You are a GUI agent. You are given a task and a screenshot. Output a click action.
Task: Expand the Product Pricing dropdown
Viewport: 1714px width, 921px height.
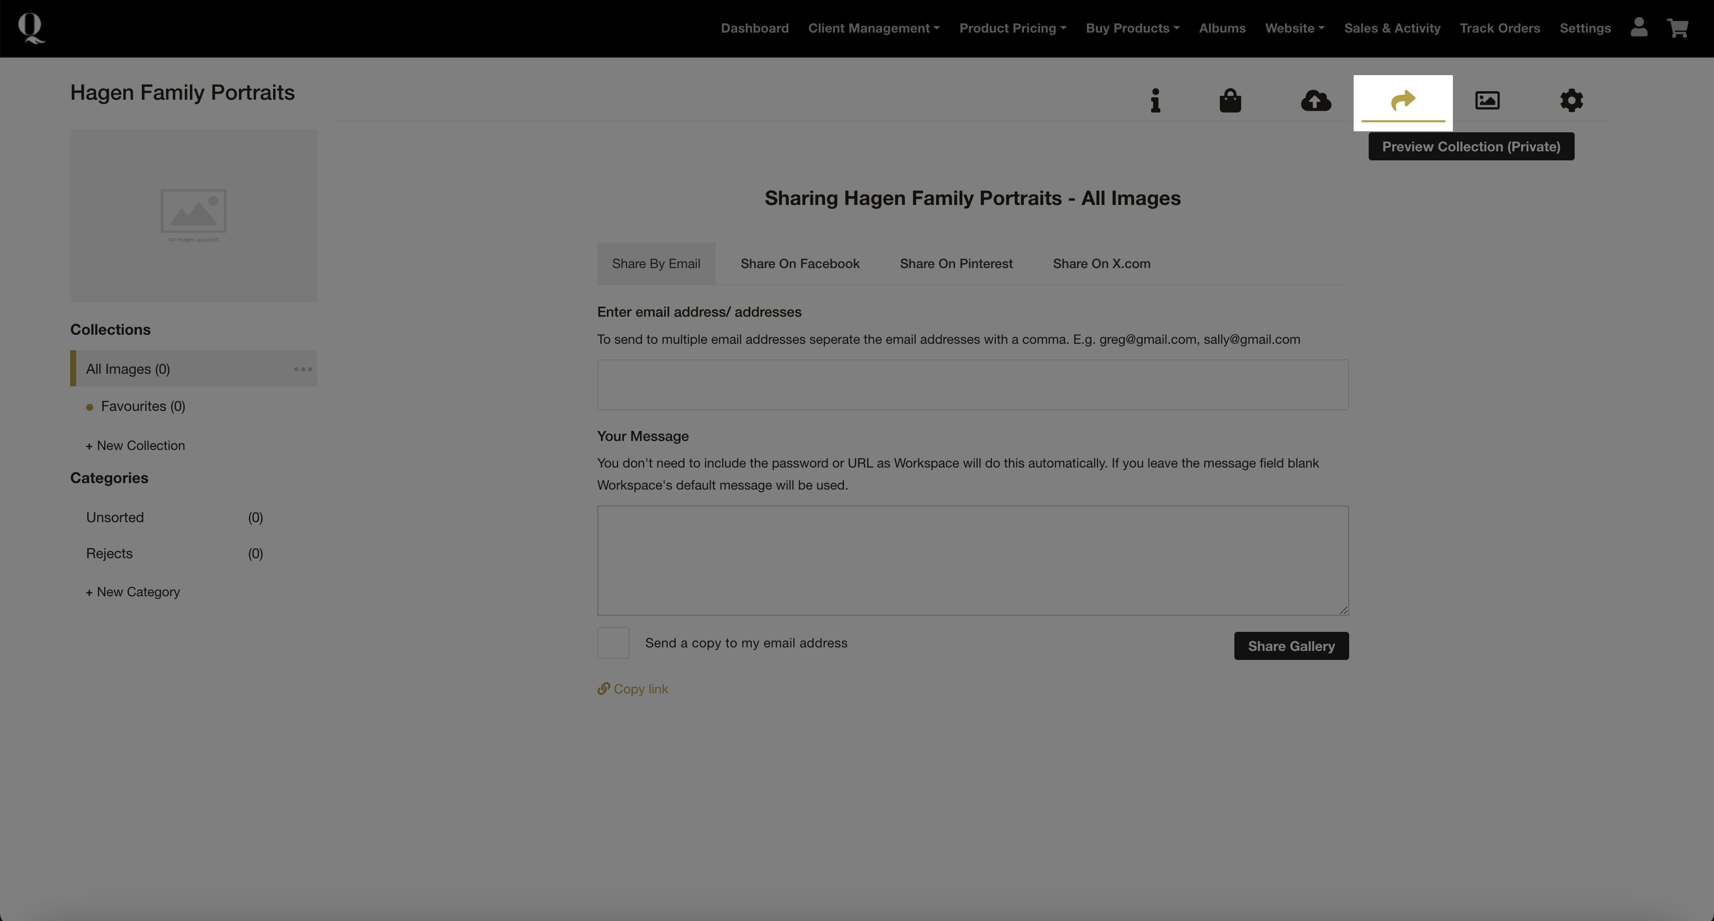click(x=1012, y=28)
